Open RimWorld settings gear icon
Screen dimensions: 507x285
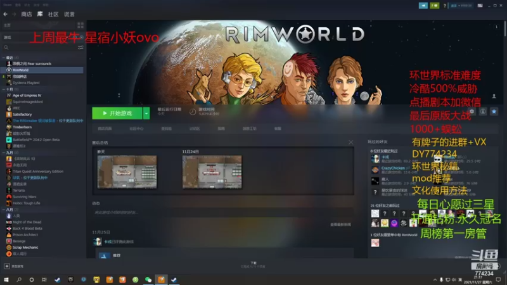472,111
